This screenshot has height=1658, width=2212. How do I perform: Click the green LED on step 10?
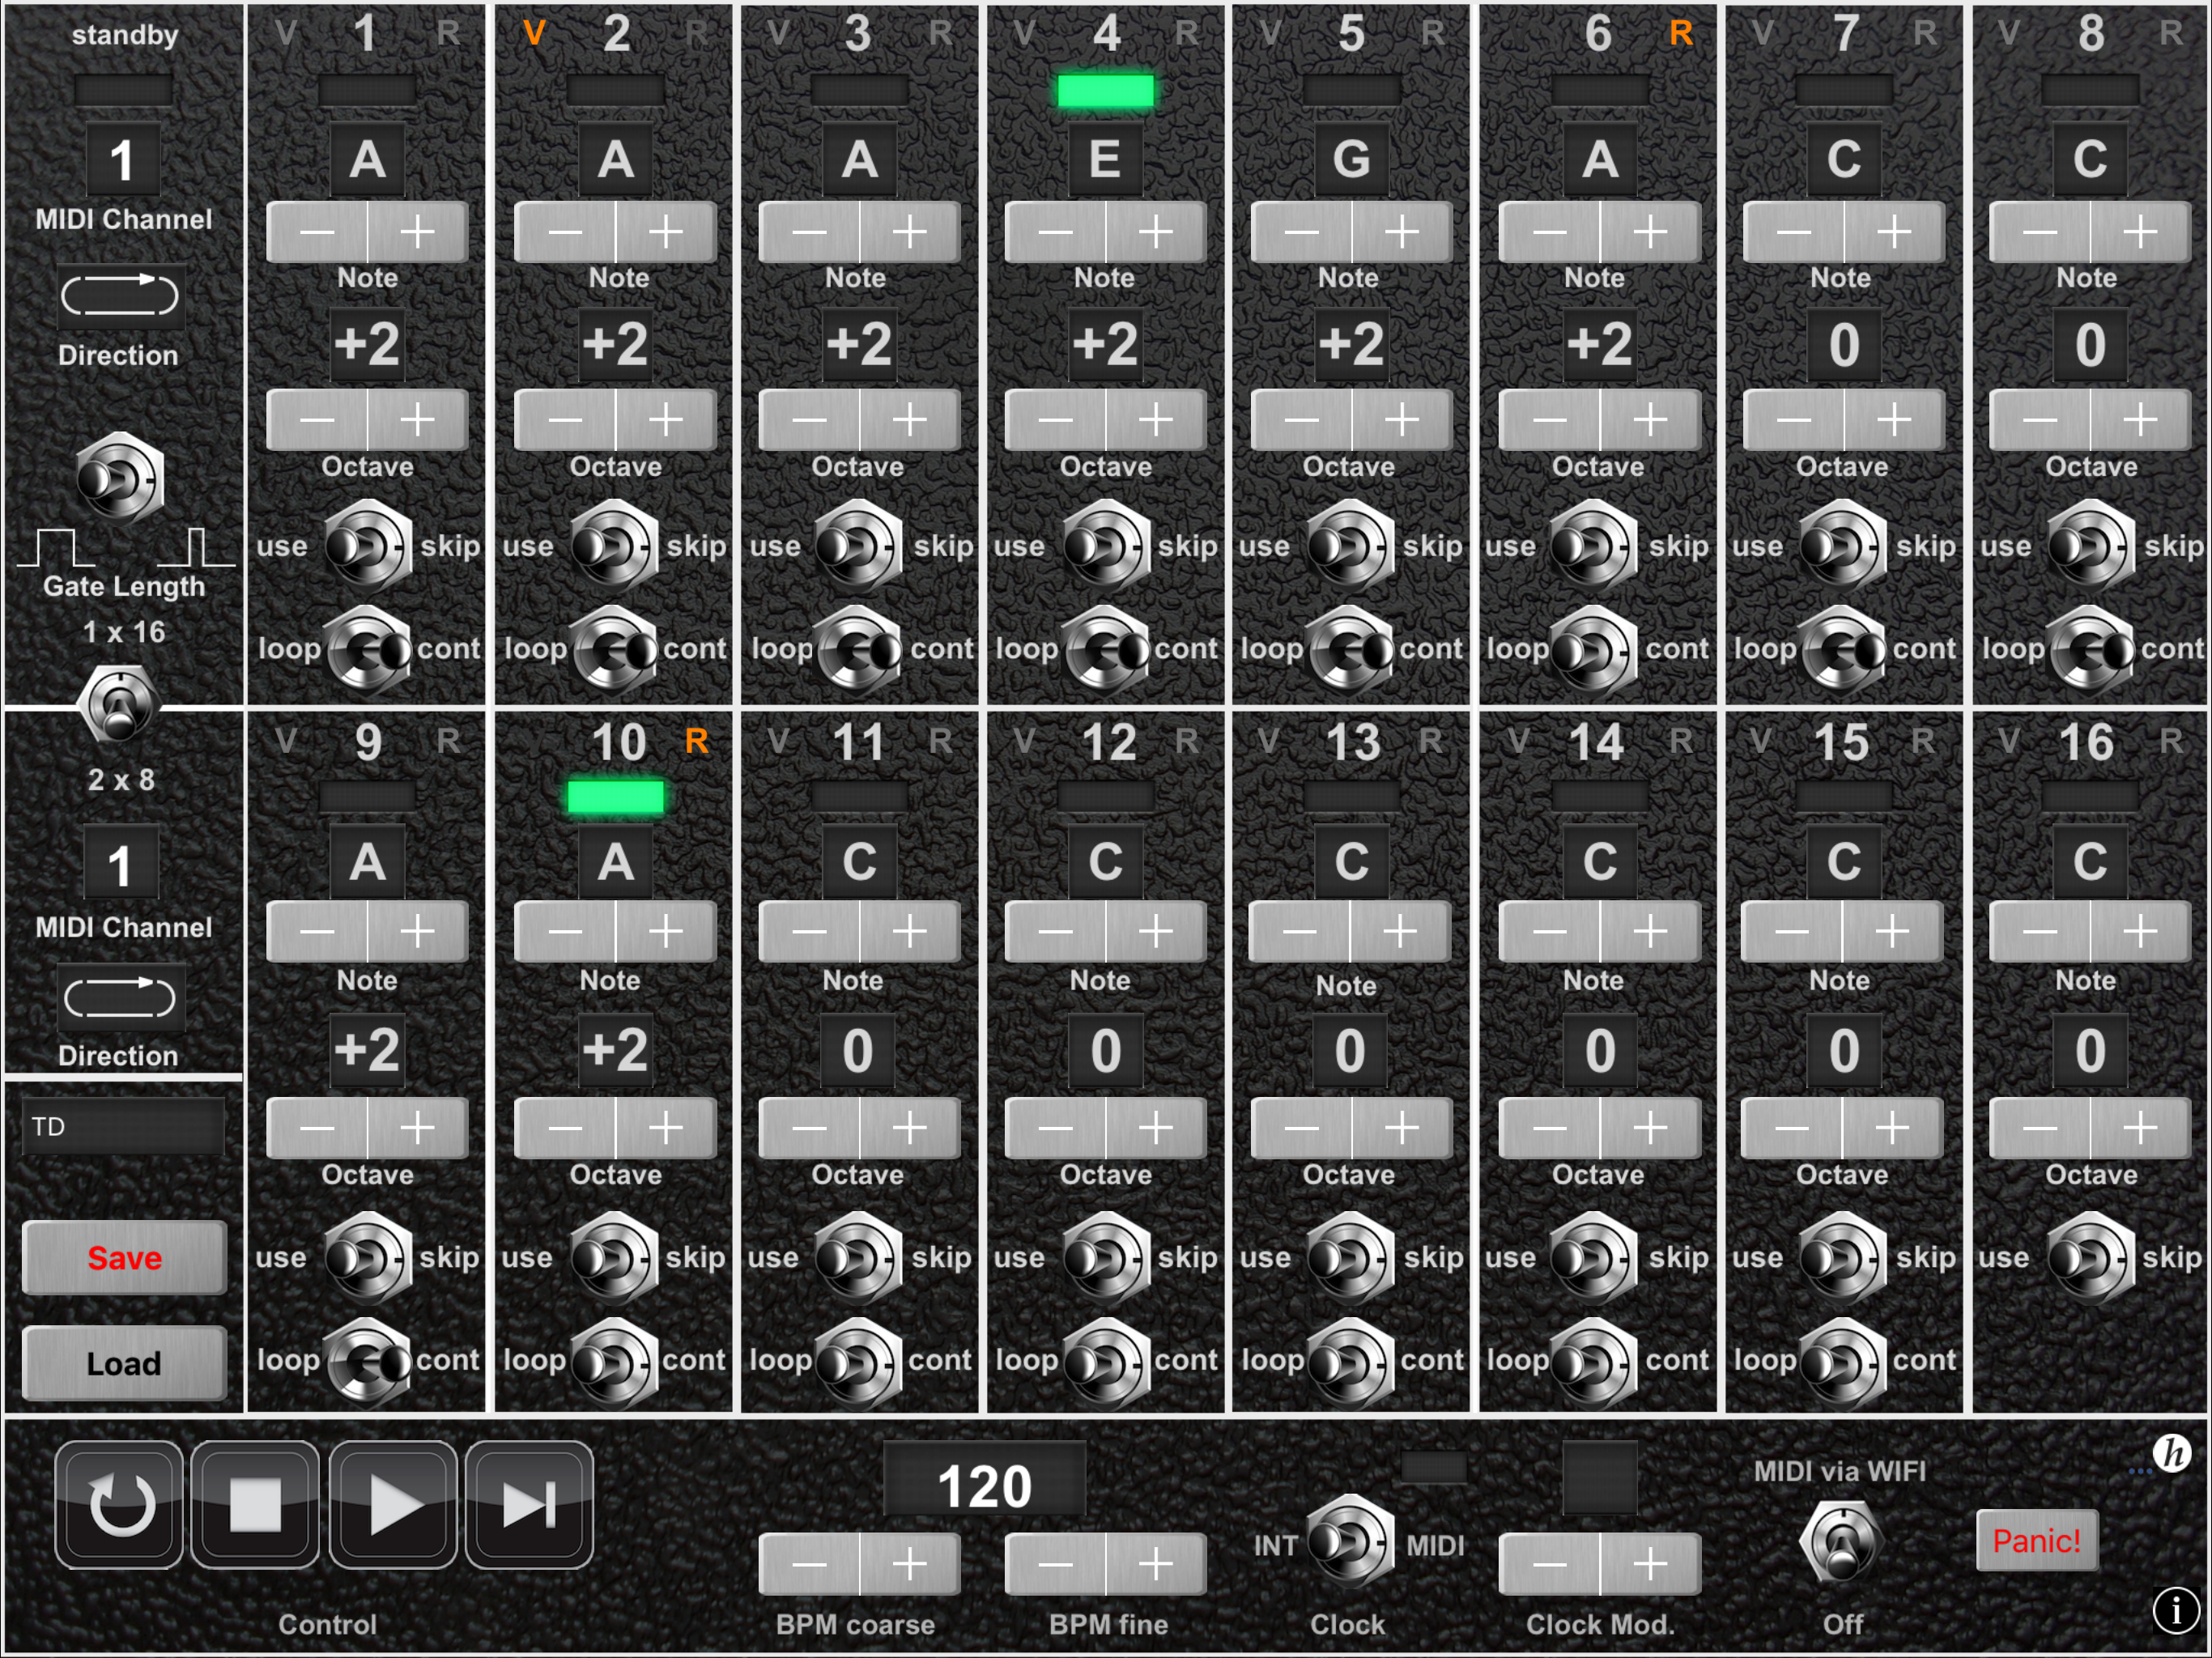coord(615,797)
